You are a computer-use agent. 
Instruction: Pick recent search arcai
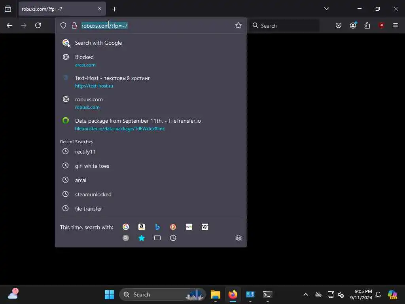(151, 180)
